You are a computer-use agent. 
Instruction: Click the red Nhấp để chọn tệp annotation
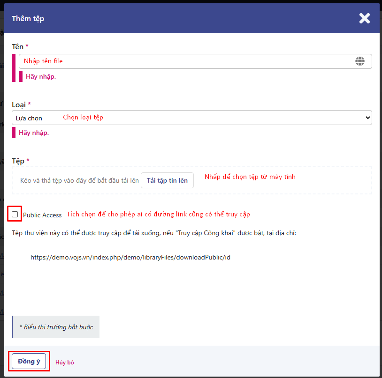pyautogui.click(x=250, y=177)
